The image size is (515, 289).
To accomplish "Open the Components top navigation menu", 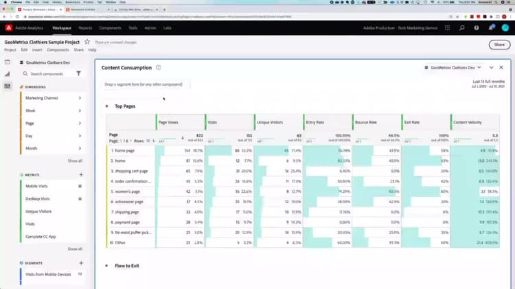I will (110, 28).
